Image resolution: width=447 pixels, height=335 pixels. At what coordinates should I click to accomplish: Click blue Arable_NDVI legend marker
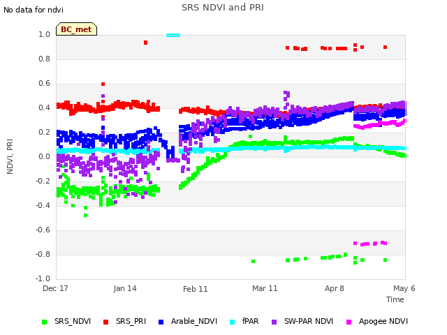(161, 322)
